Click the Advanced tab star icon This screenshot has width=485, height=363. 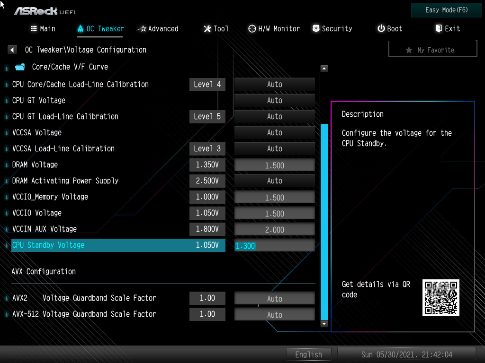pyautogui.click(x=142, y=29)
